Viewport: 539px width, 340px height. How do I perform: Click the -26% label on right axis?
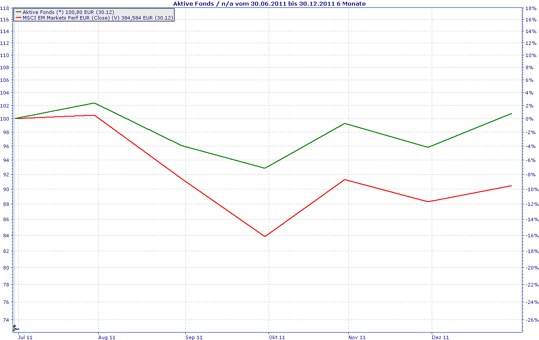532,320
